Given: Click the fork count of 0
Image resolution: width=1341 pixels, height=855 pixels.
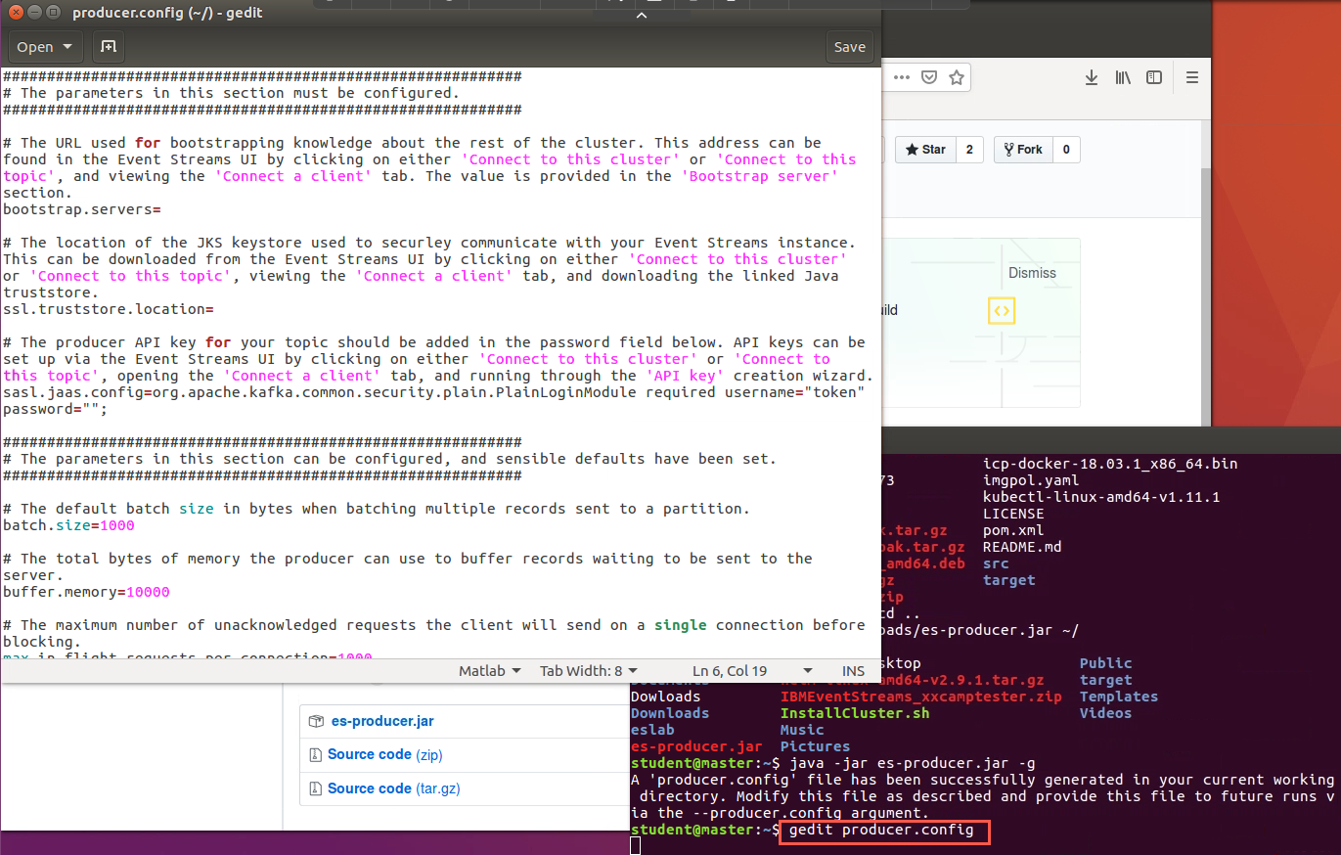Looking at the screenshot, I should 1065,150.
